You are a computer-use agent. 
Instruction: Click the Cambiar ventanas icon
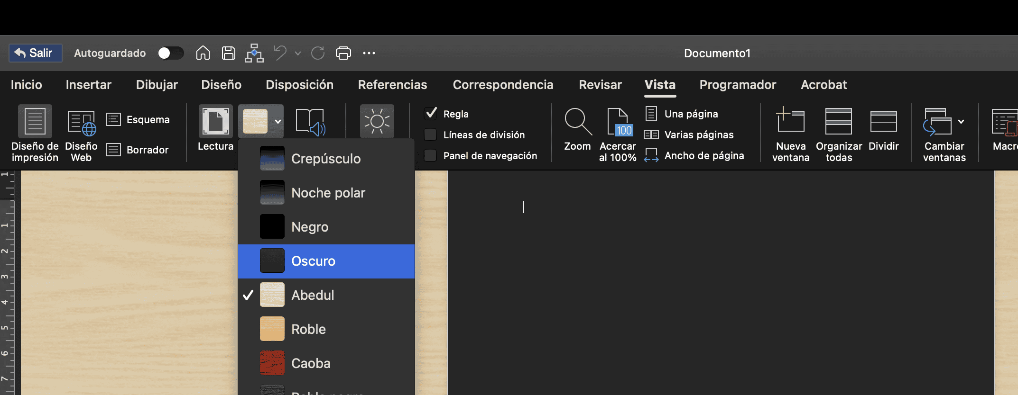[937, 122]
